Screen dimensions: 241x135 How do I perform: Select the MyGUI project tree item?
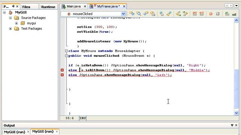point(21,12)
